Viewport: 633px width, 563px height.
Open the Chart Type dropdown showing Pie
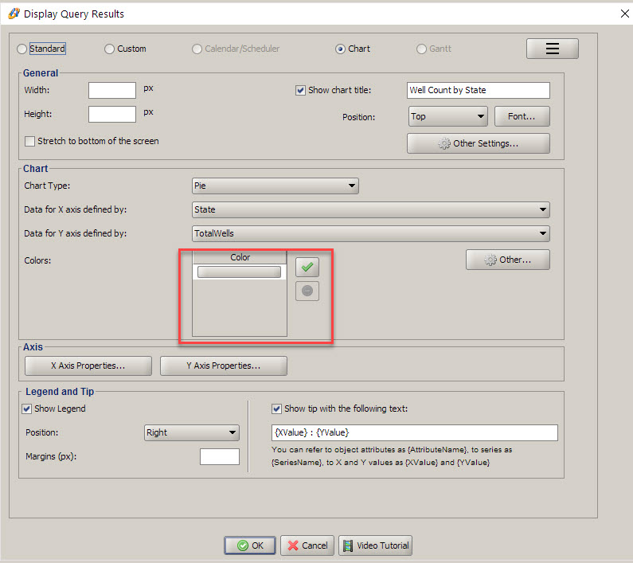click(x=275, y=186)
